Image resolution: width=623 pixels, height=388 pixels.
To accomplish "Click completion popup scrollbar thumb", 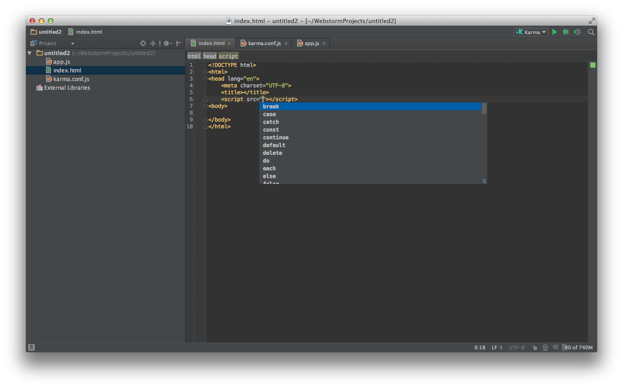I will 484,108.
